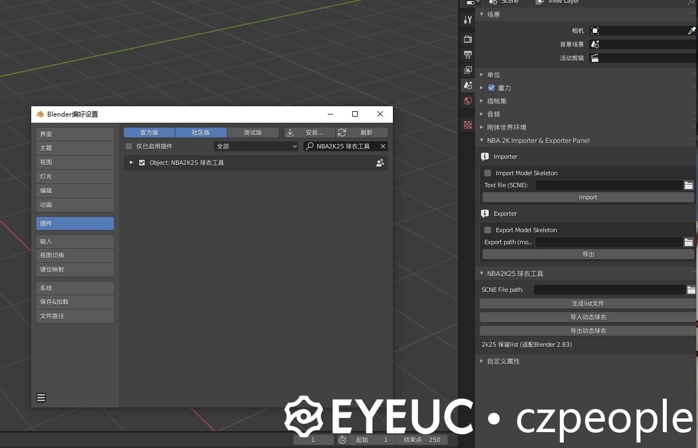Toggle the 社区版 filter button

point(201,133)
